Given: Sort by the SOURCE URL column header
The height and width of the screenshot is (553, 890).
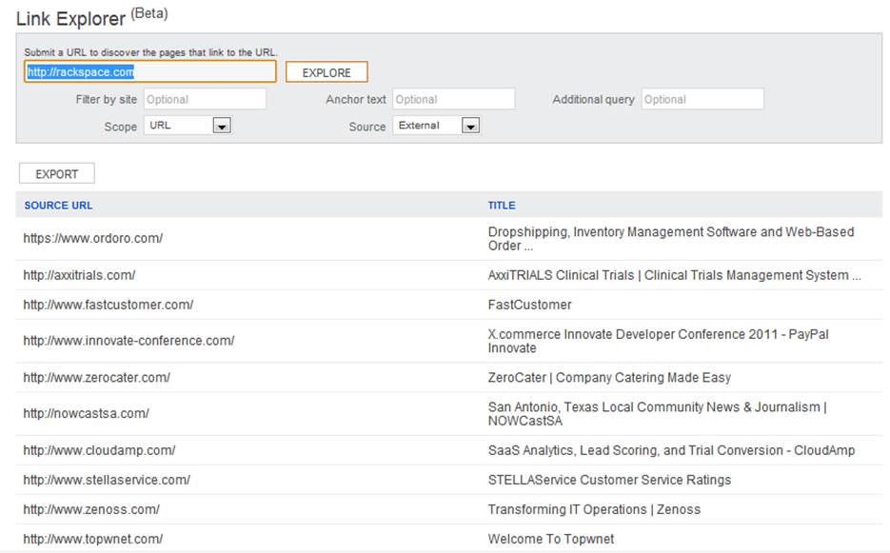Looking at the screenshot, I should tap(58, 206).
